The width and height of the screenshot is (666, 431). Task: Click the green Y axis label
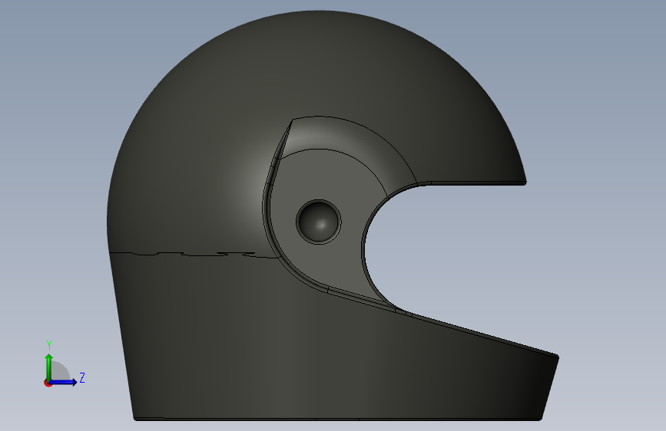49,345
